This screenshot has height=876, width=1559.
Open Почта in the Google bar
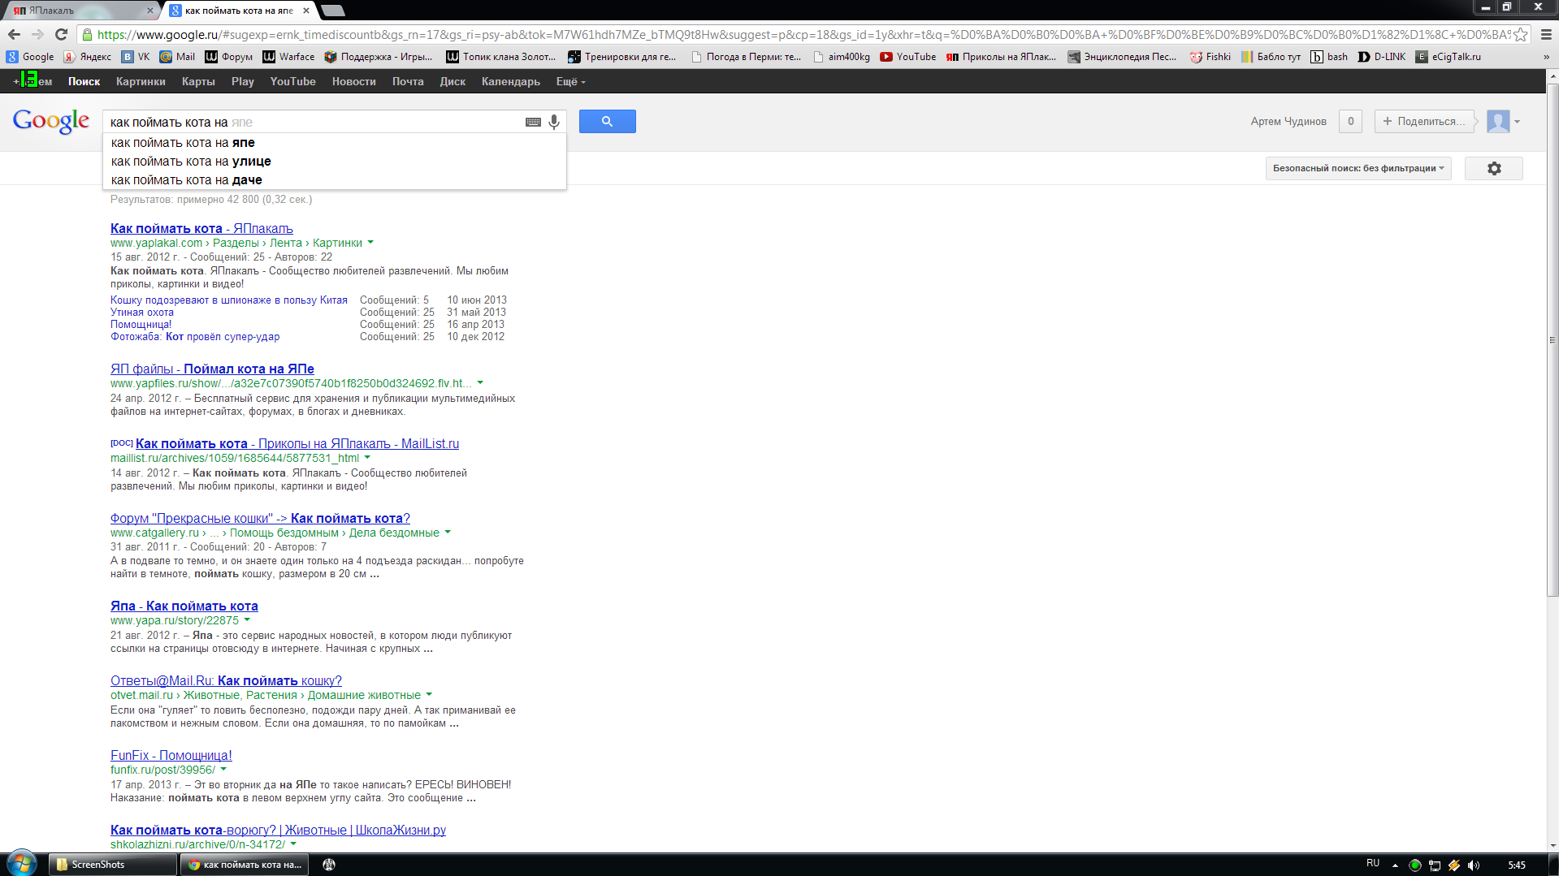pos(408,82)
